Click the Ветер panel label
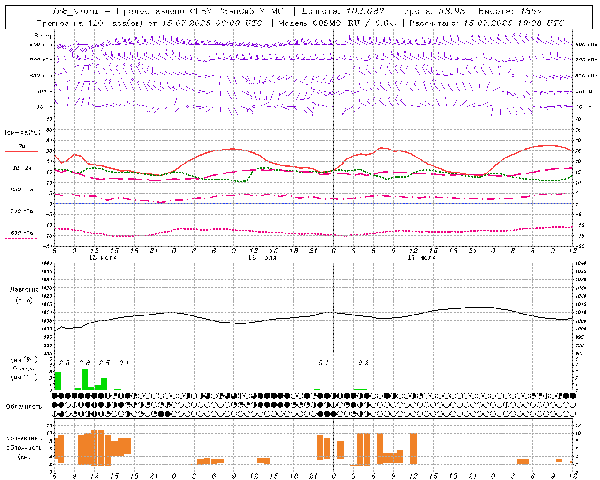 click(44, 36)
